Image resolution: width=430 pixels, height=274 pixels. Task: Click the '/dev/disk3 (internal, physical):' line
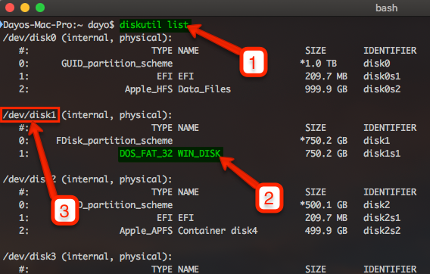pos(88,257)
